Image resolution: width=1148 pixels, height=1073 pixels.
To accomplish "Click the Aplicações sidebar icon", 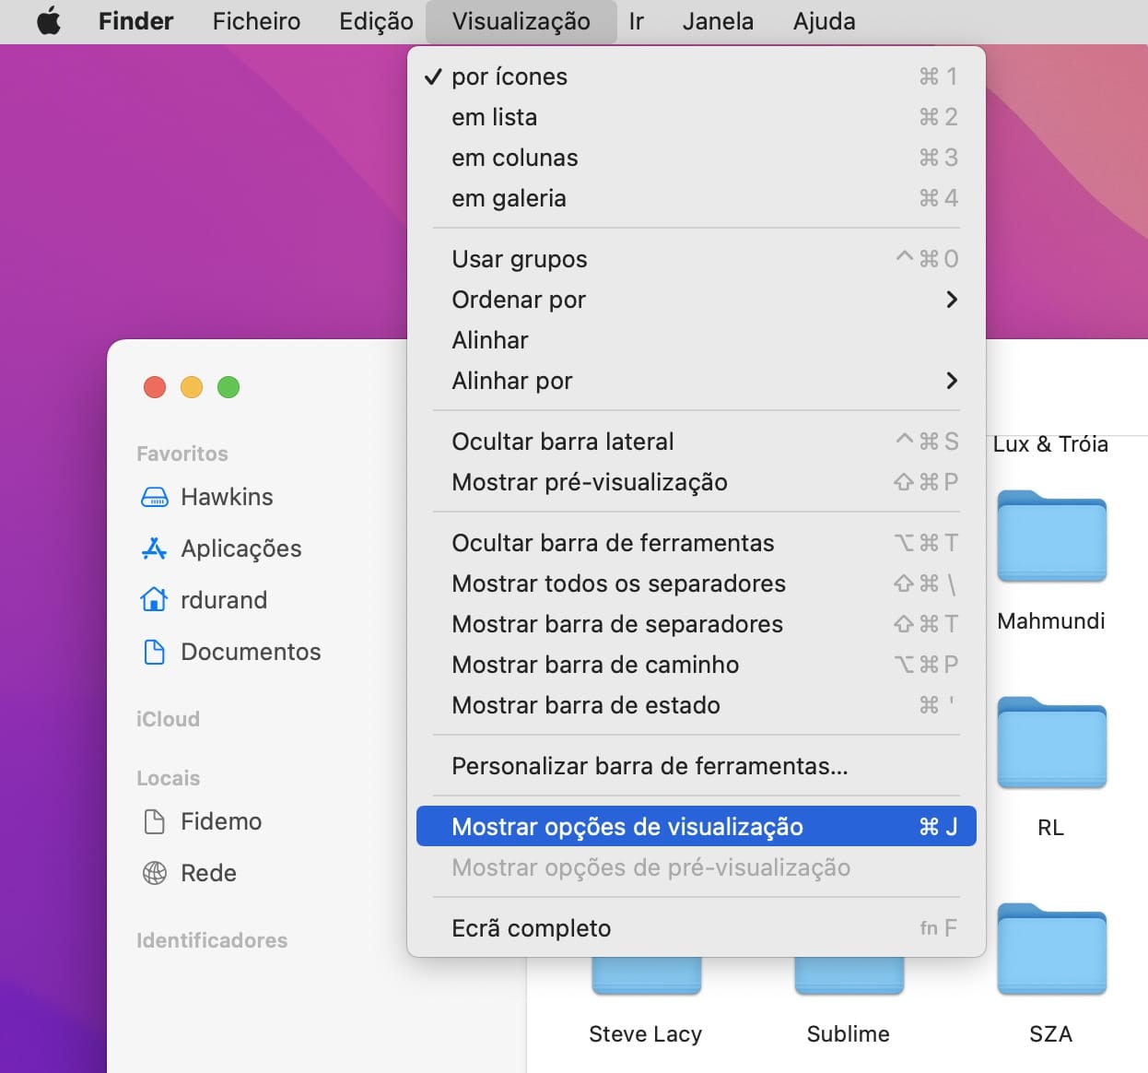I will 154,549.
